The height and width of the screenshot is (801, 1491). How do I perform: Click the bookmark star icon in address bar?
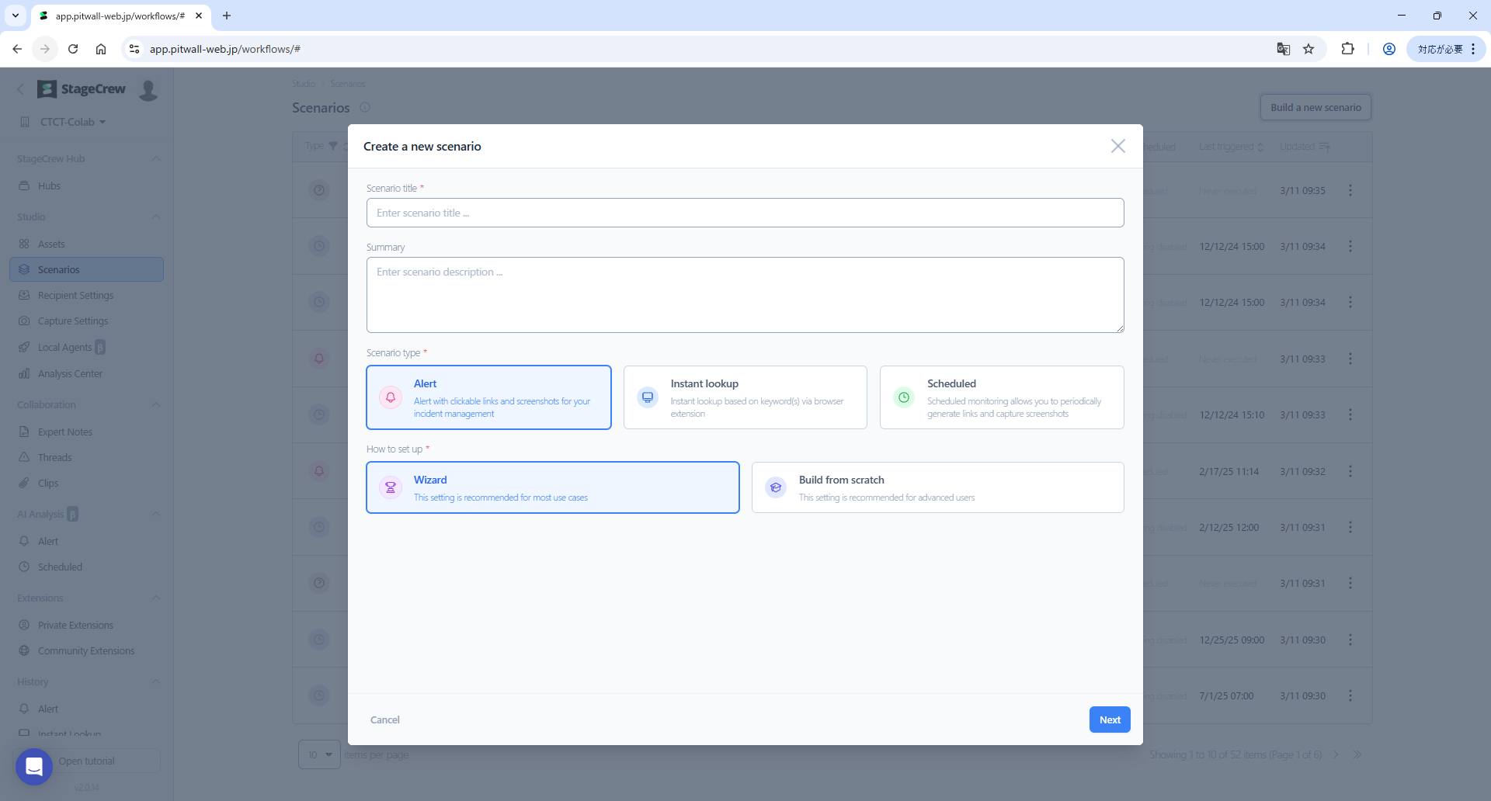click(1309, 49)
